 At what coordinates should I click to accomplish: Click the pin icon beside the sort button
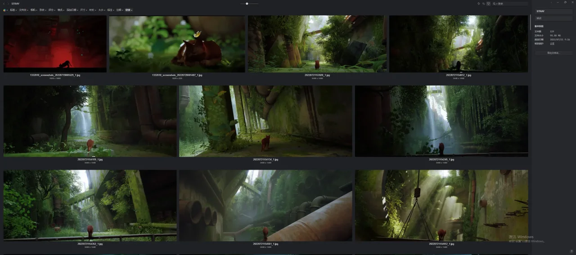pos(479,4)
